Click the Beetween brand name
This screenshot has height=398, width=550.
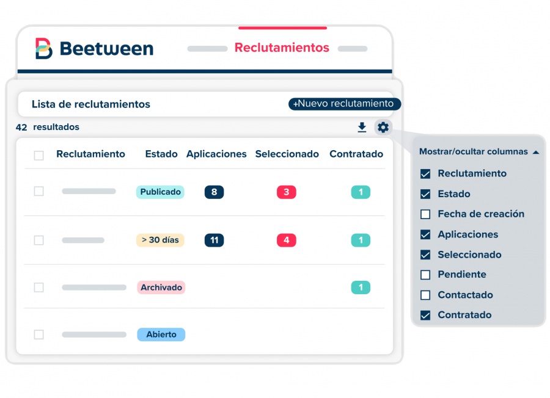pyautogui.click(x=106, y=48)
